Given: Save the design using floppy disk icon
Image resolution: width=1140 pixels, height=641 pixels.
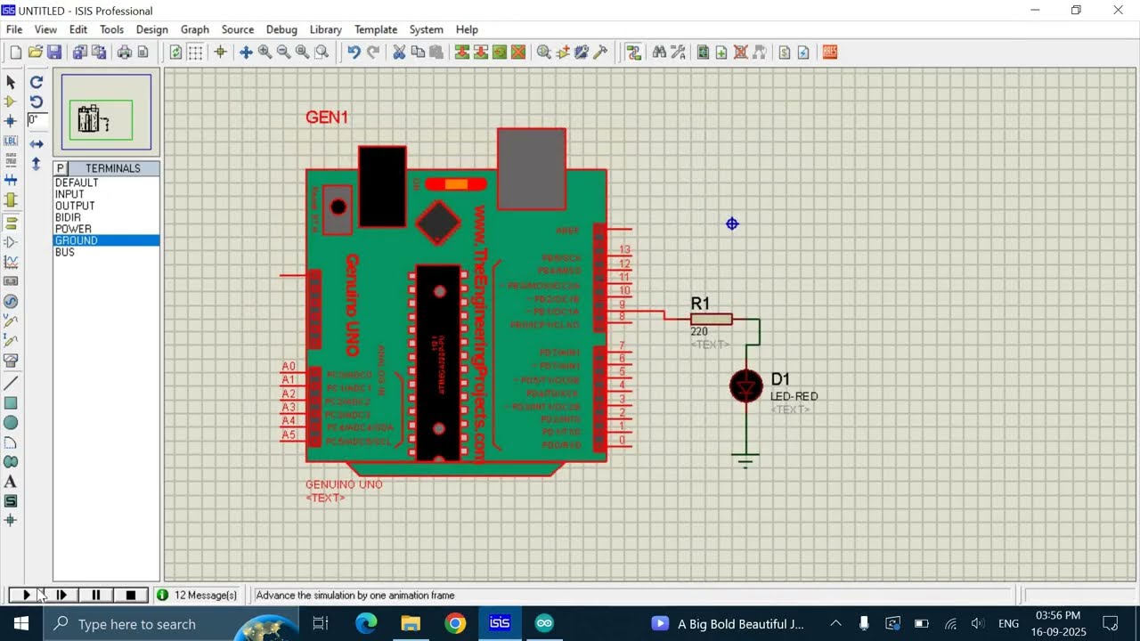Looking at the screenshot, I should (x=54, y=53).
